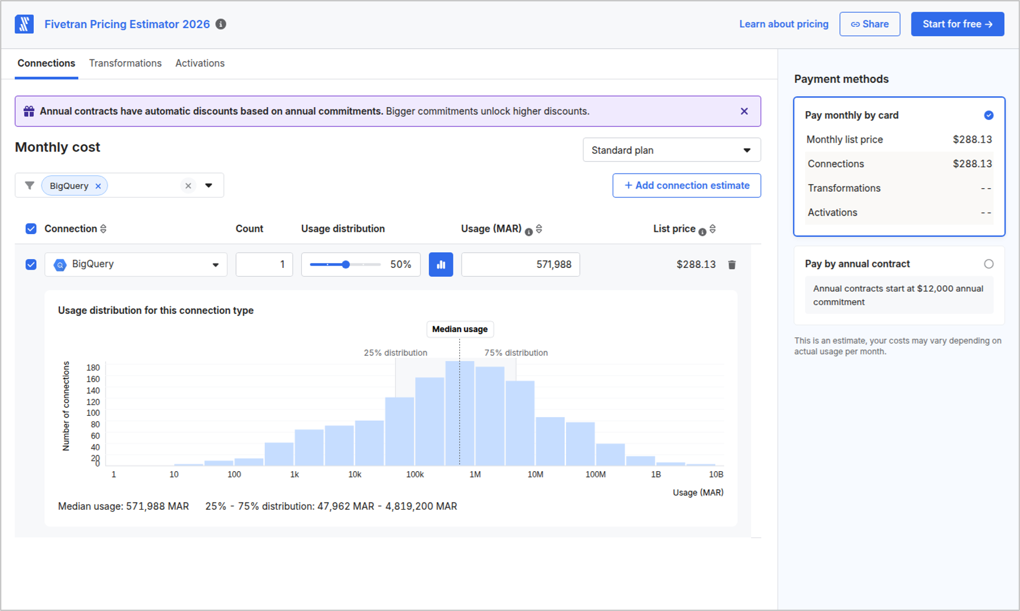Click the filter funnel icon
The height and width of the screenshot is (611, 1020).
[x=30, y=186]
